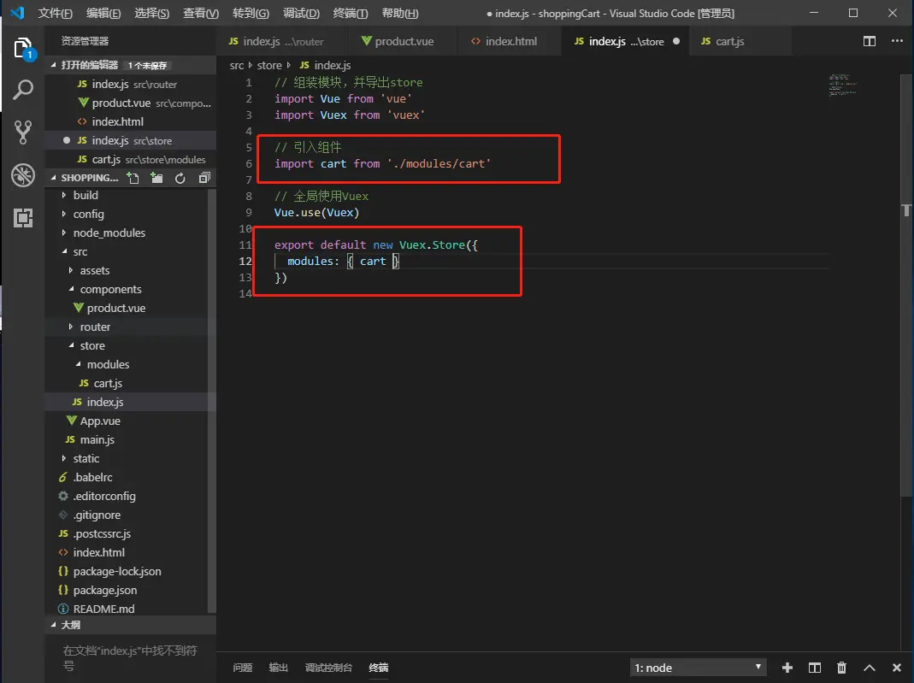Collapse all folders in explorer
This screenshot has width=914, height=683.
(204, 179)
